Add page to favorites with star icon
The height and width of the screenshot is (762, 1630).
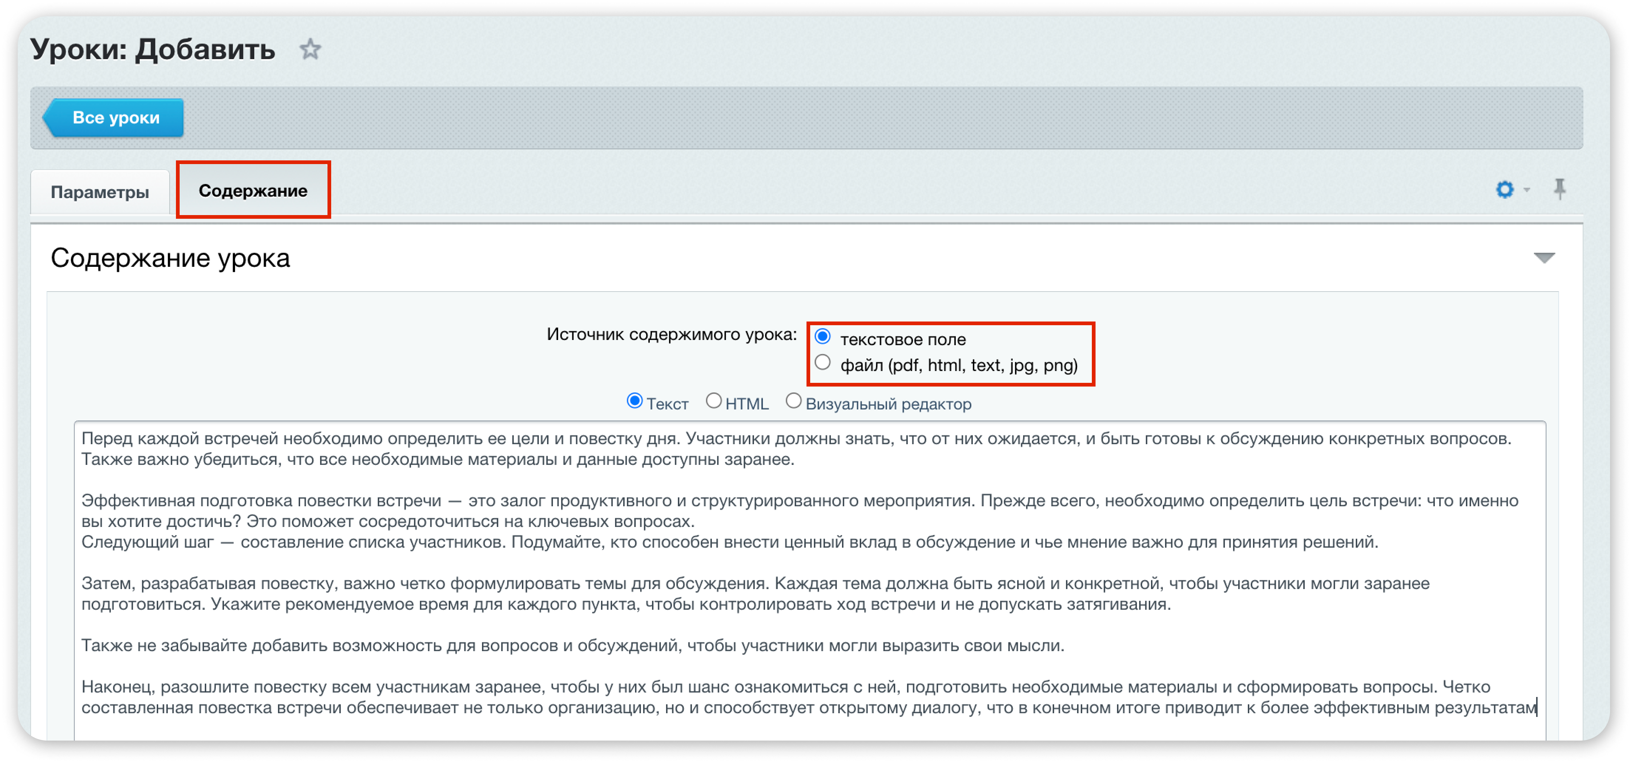(310, 50)
